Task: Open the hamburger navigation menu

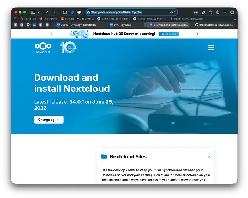Action: pos(211,48)
